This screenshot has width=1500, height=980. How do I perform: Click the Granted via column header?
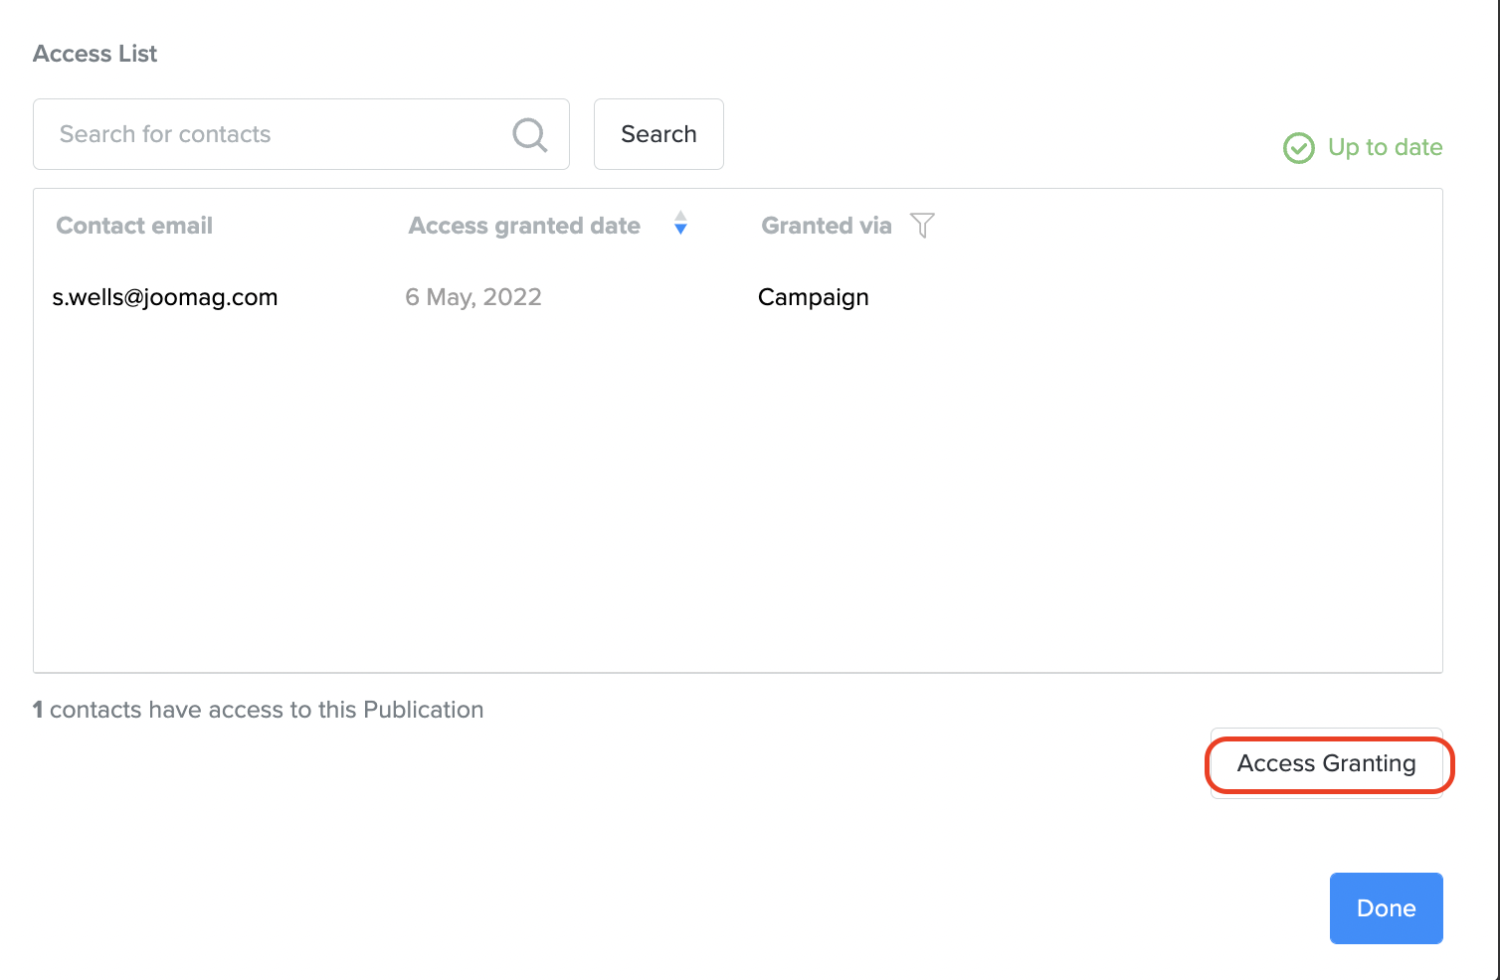click(826, 226)
